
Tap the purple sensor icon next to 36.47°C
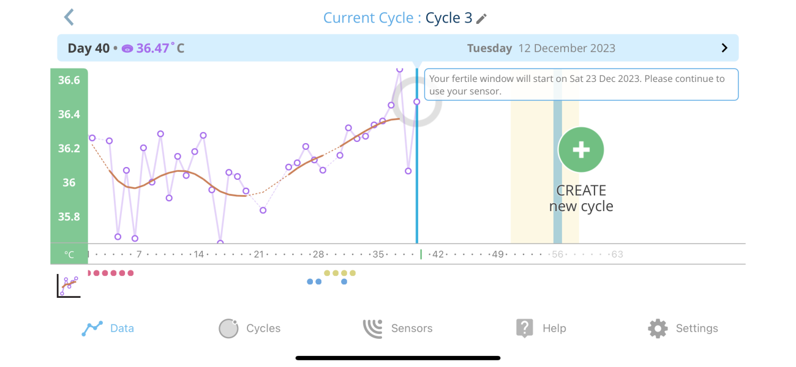point(126,48)
